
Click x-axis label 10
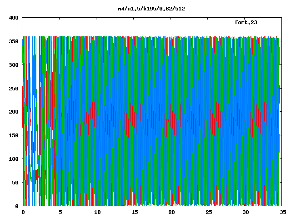pyautogui.click(x=97, y=212)
